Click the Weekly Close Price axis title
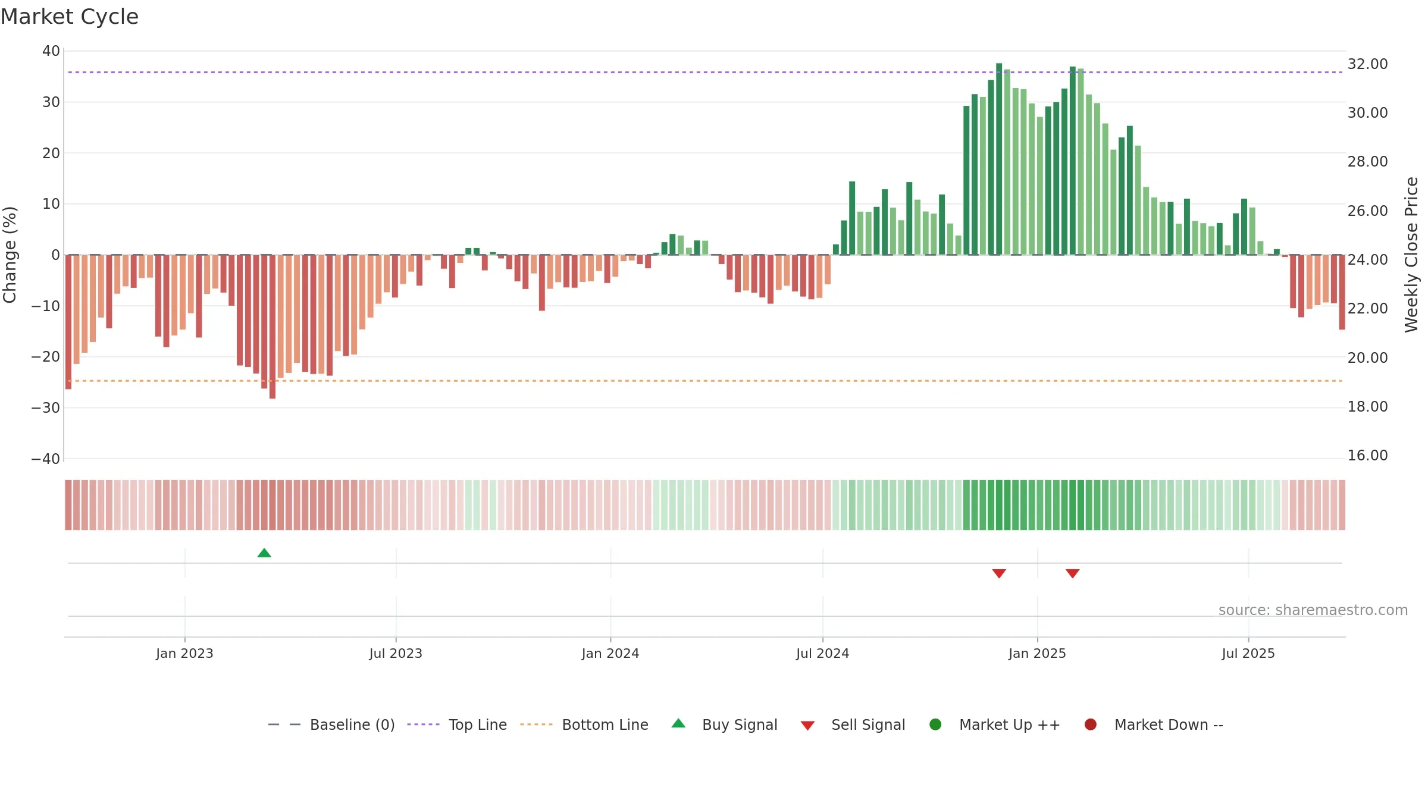The width and height of the screenshot is (1428, 803). [x=1411, y=255]
